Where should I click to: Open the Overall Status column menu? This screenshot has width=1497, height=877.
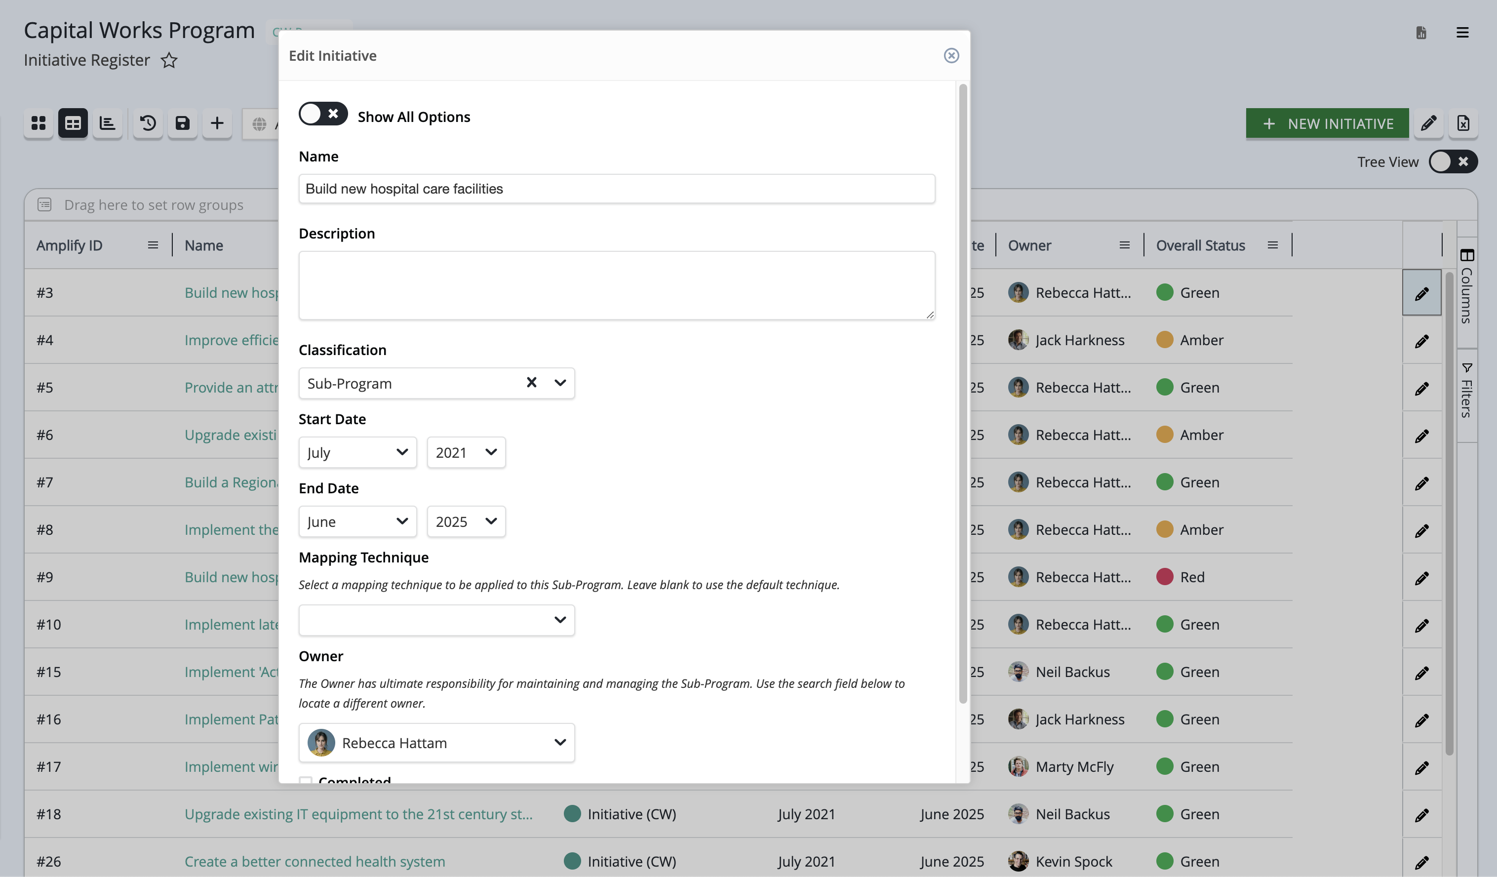1272,245
